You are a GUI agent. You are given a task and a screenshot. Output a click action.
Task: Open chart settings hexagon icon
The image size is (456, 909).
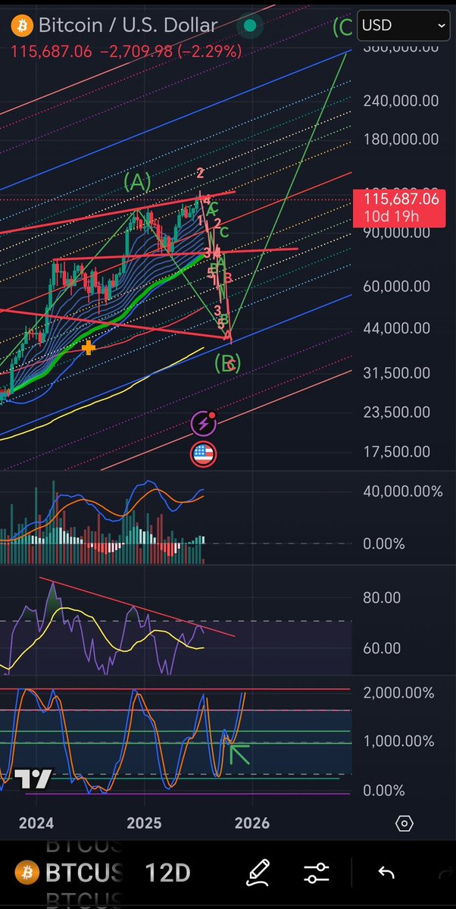tap(404, 823)
